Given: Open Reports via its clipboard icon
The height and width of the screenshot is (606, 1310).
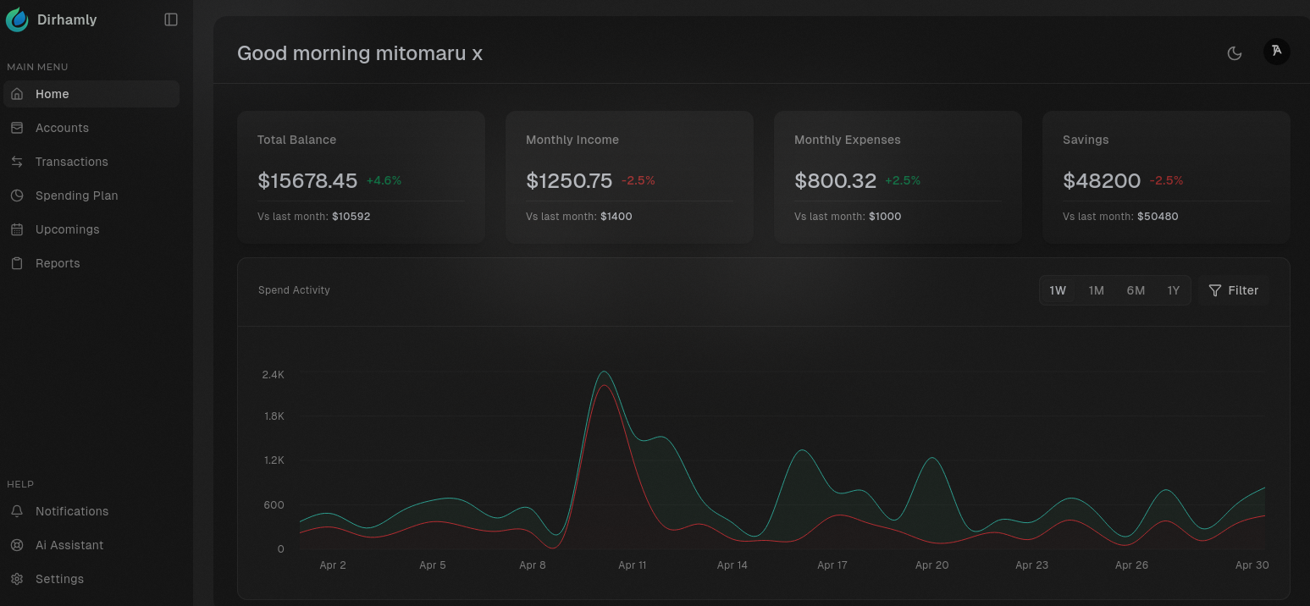Looking at the screenshot, I should coord(18,262).
